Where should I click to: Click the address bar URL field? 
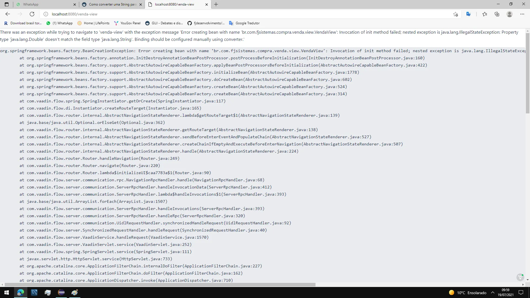click(221, 14)
